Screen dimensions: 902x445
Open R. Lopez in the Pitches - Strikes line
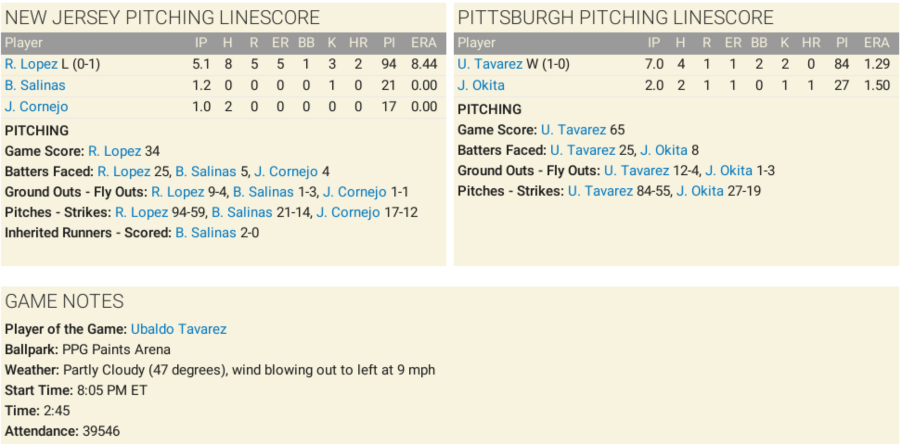(142, 212)
